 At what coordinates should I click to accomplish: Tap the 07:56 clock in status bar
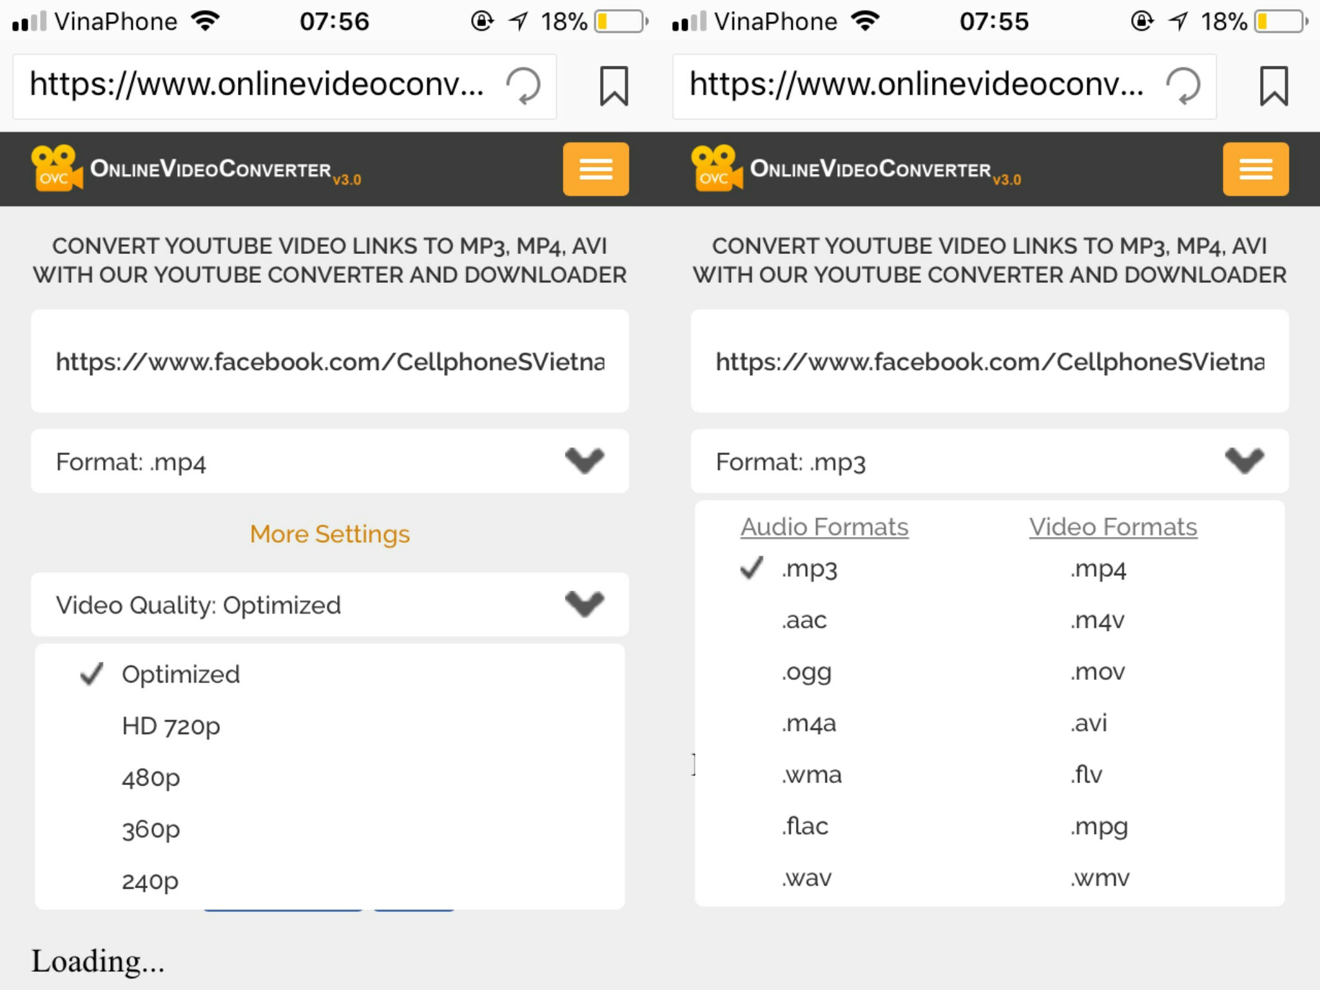click(x=335, y=21)
